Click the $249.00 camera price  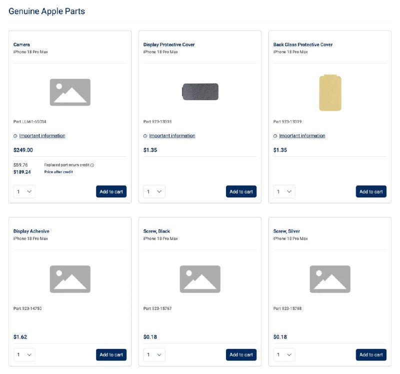click(x=23, y=150)
